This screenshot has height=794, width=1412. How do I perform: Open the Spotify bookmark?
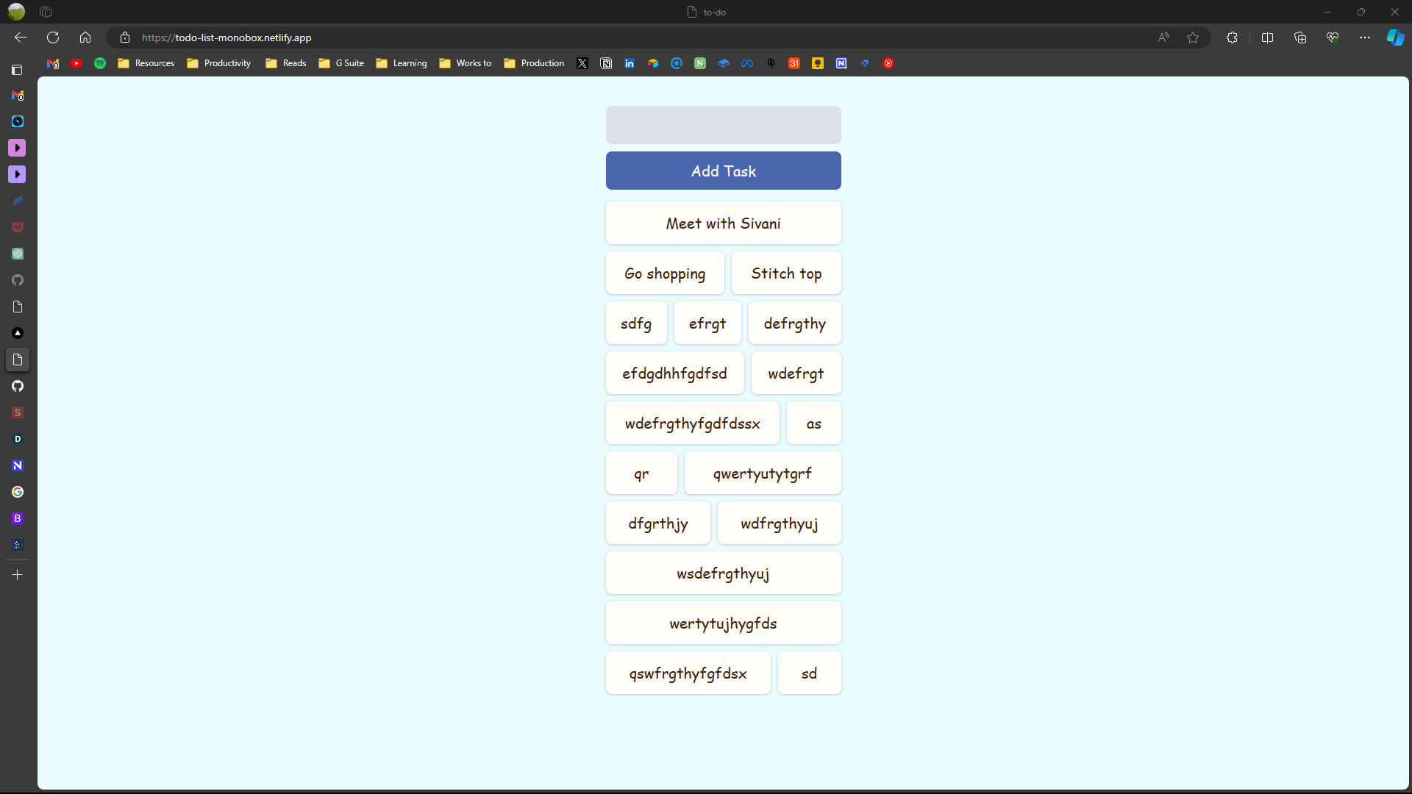pyautogui.click(x=100, y=63)
